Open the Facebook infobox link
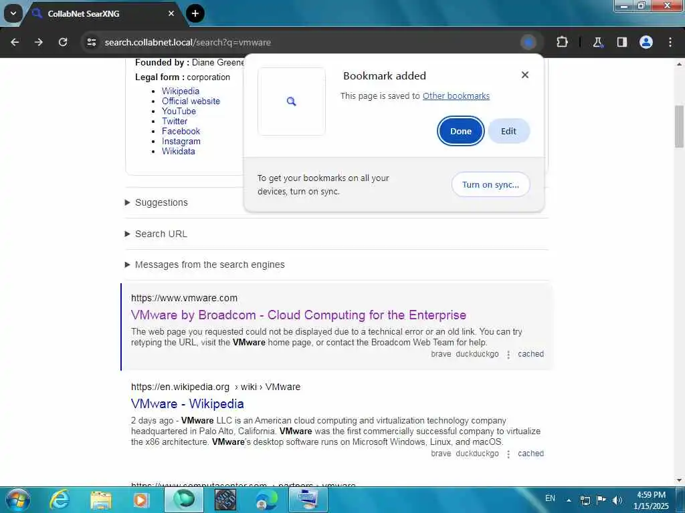The image size is (685, 513). [x=181, y=132]
